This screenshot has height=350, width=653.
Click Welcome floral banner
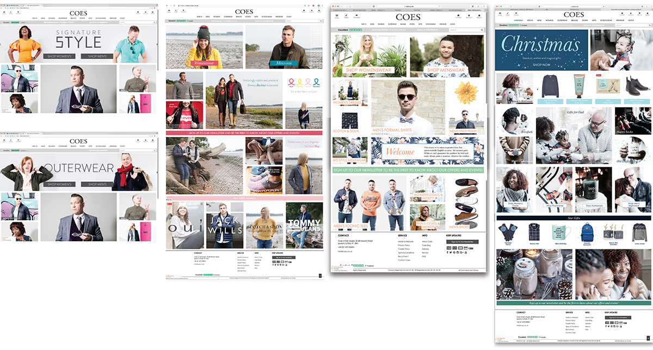[x=427, y=151]
